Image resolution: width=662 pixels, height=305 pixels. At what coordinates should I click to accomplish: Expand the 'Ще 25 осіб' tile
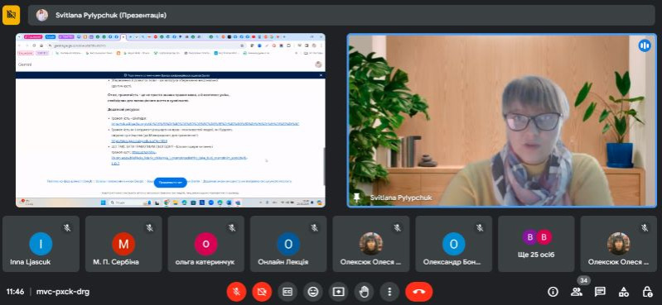(x=536, y=244)
